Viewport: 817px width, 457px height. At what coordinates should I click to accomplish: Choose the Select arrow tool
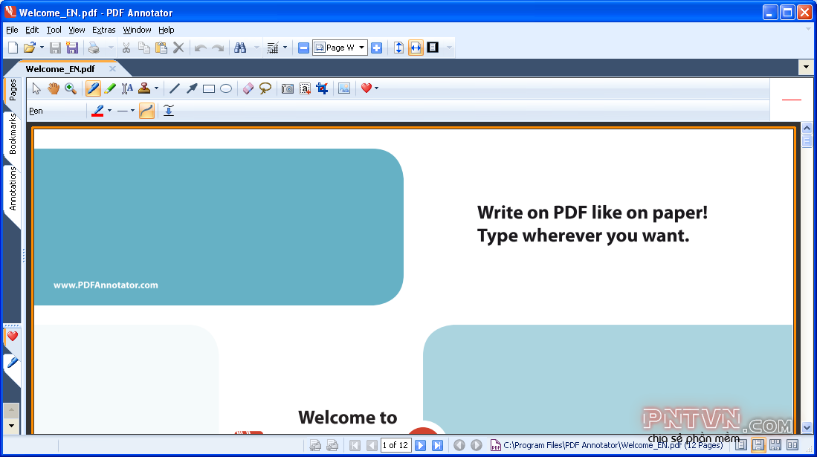click(x=36, y=88)
